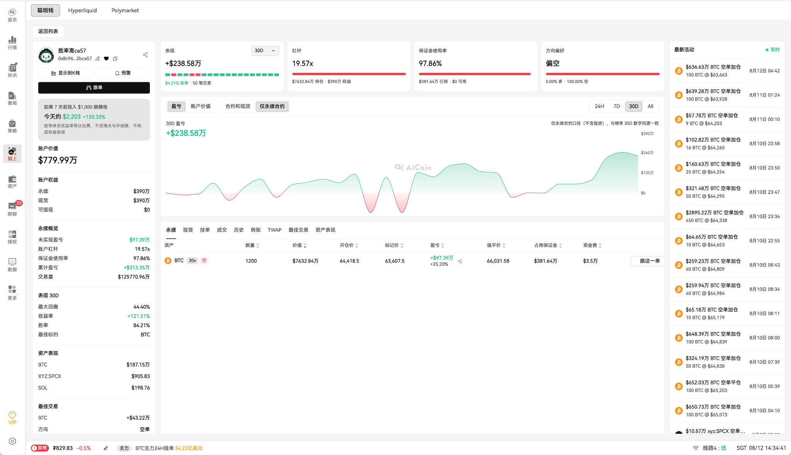Switch to the 挂单 open orders tab

[205, 230]
